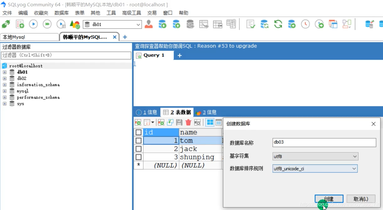The width and height of the screenshot is (383, 210).
Task: Click the export resultset icon
Action: click(138, 122)
